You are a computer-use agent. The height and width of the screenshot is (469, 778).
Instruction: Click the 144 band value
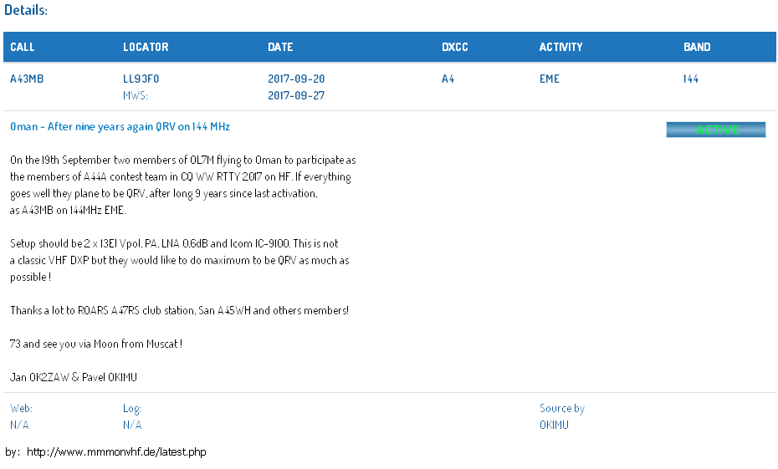coord(691,79)
